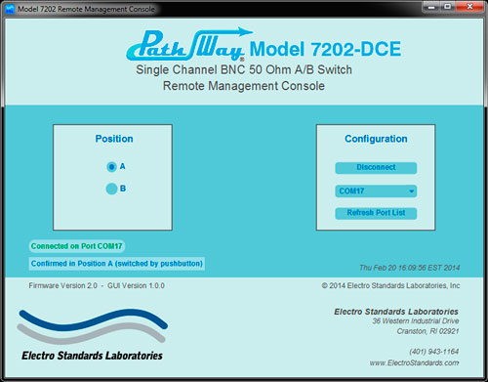Open www.ElectroStandards.com link
This screenshot has height=382, width=488.
click(x=414, y=362)
